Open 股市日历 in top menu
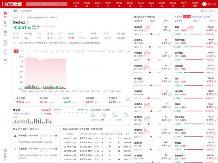218x163 pixels. (x=173, y=4)
